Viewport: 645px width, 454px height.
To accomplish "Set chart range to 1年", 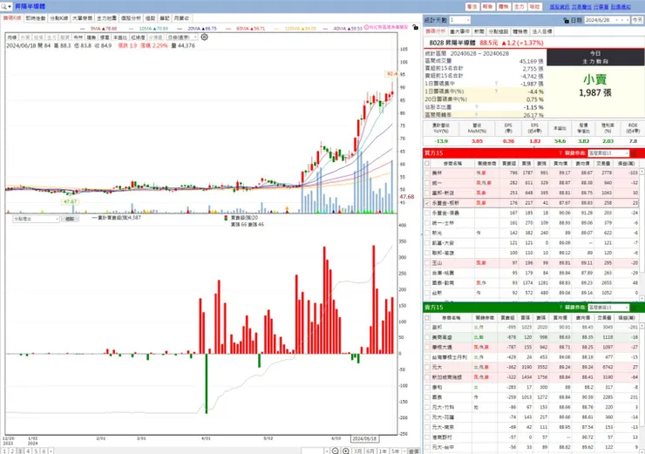I will point(383,451).
